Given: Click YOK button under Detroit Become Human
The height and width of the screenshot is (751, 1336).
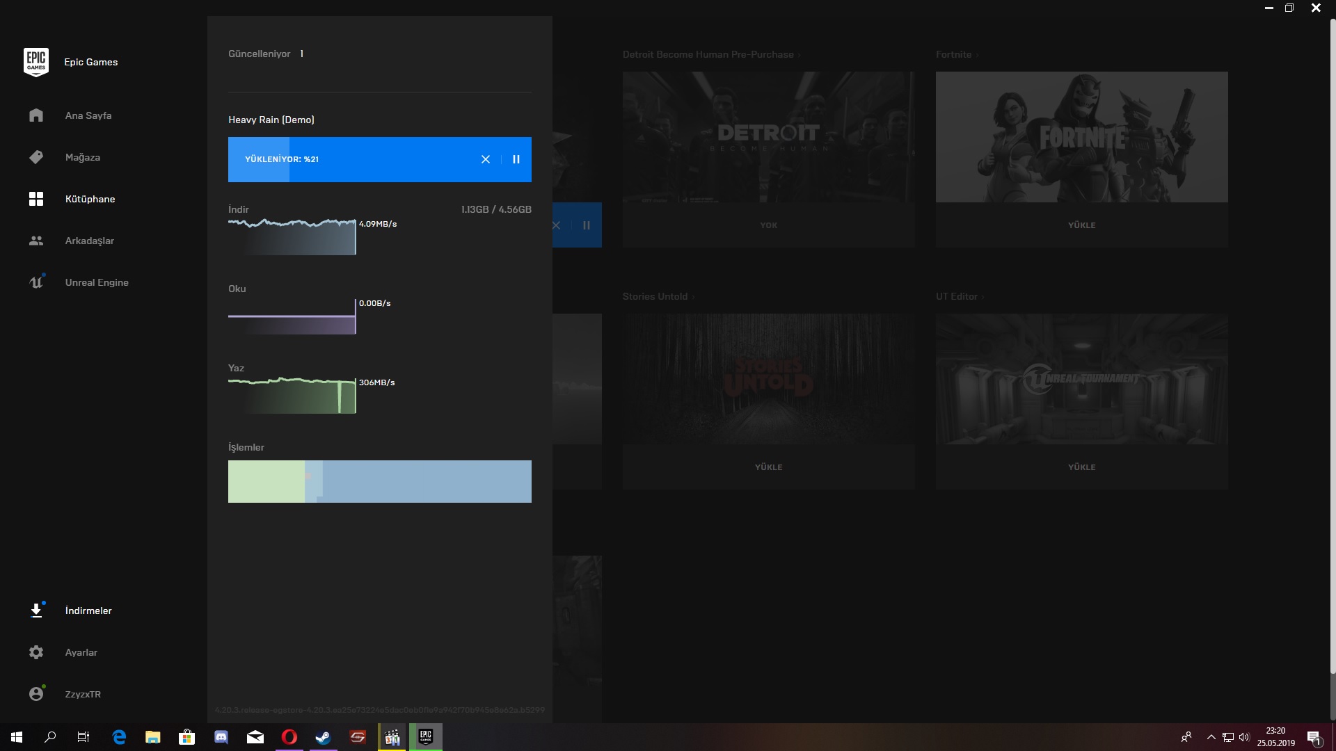Looking at the screenshot, I should (x=769, y=225).
